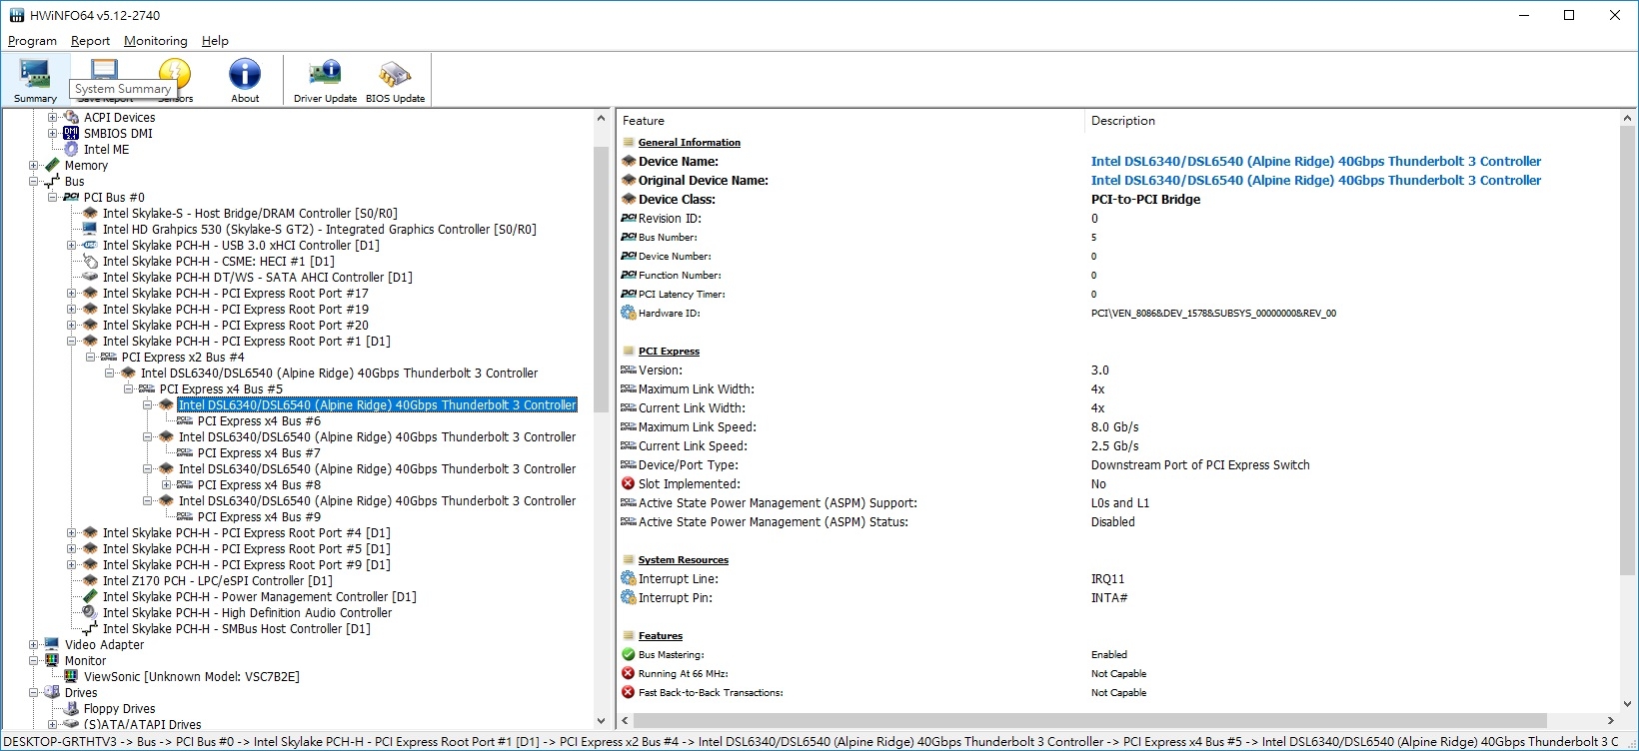This screenshot has height=751, width=1639.
Task: Click the details panel horizontal scrollbar
Action: tap(1089, 720)
